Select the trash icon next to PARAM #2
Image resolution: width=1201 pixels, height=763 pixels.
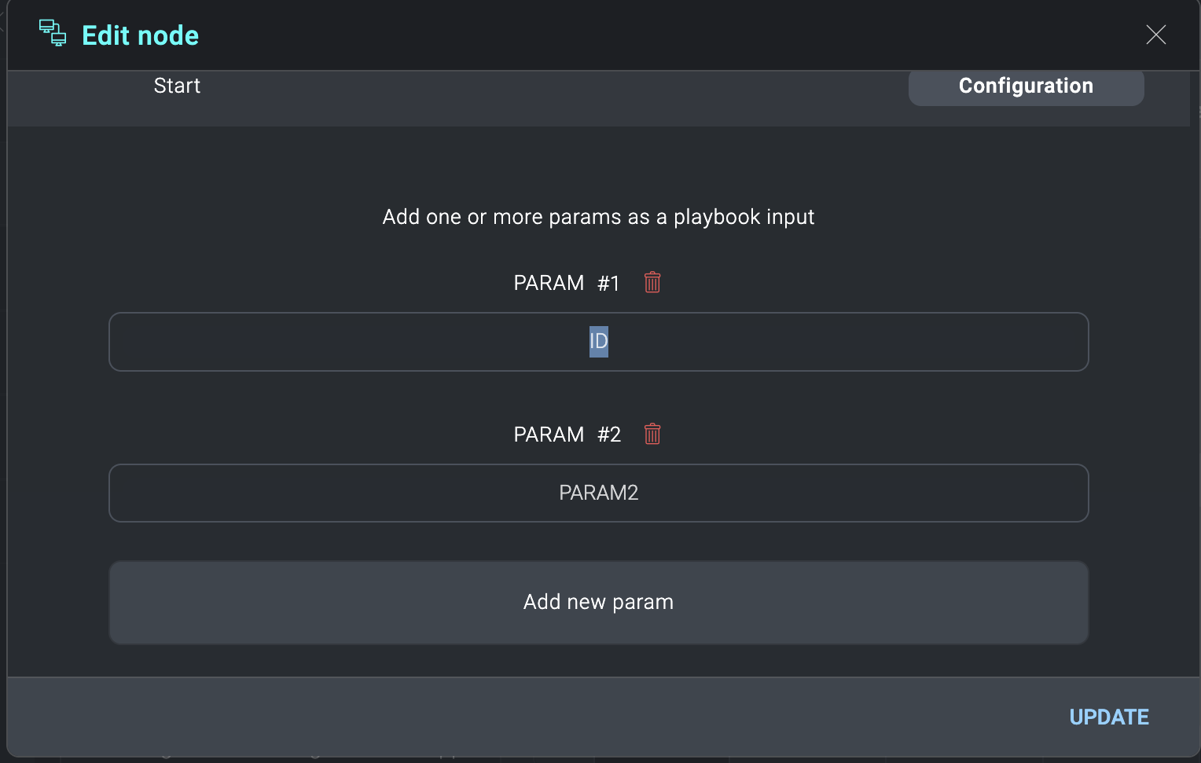[x=652, y=434]
